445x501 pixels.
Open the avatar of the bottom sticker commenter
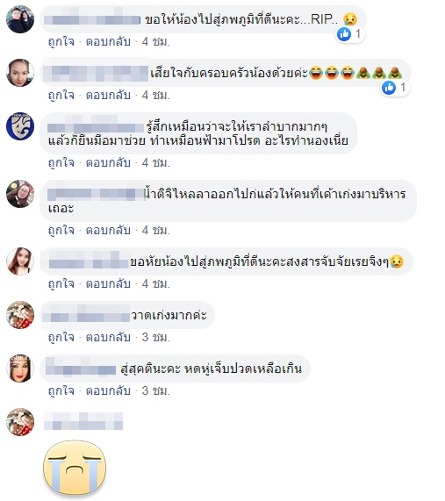(20, 422)
